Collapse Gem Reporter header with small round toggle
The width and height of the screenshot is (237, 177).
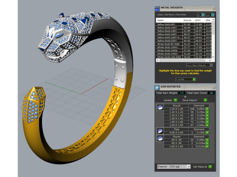pos(185,97)
